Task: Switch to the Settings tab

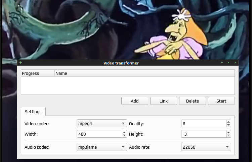Action: 33,112
